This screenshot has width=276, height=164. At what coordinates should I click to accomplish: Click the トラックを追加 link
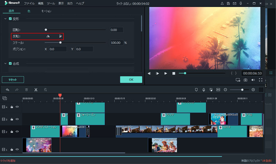tap(8, 161)
